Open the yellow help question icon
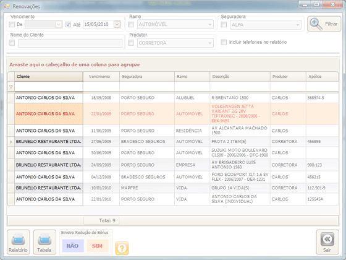This screenshot has height=260, width=346. [122, 248]
